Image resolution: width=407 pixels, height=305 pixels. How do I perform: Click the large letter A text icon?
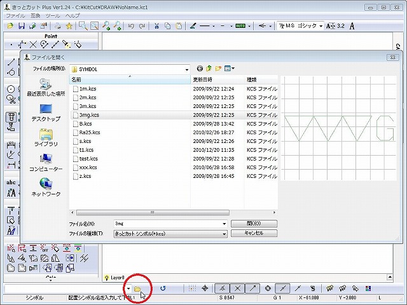[x=352, y=26]
